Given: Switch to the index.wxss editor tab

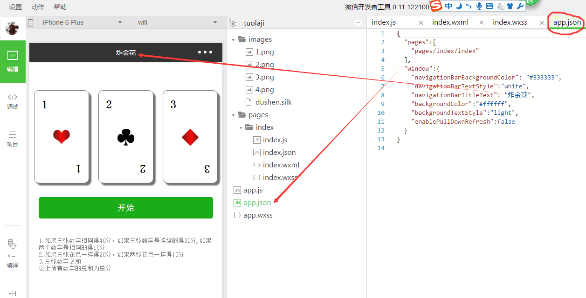Looking at the screenshot, I should tap(510, 22).
